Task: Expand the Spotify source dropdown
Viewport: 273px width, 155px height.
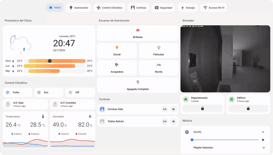Action: (x=263, y=132)
